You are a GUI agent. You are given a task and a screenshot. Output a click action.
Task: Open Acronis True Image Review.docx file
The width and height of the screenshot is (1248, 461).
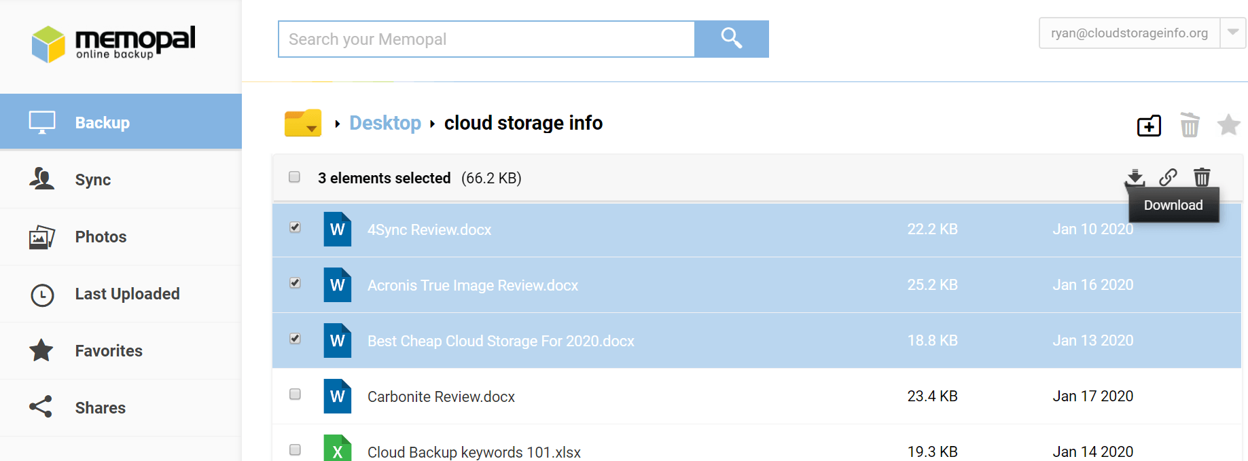pos(472,285)
